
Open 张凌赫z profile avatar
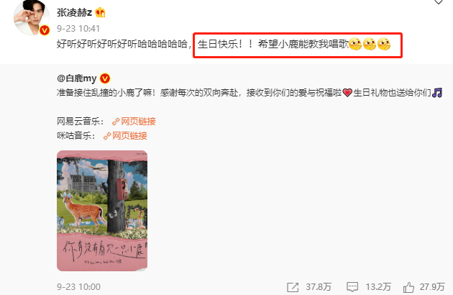click(x=32, y=18)
